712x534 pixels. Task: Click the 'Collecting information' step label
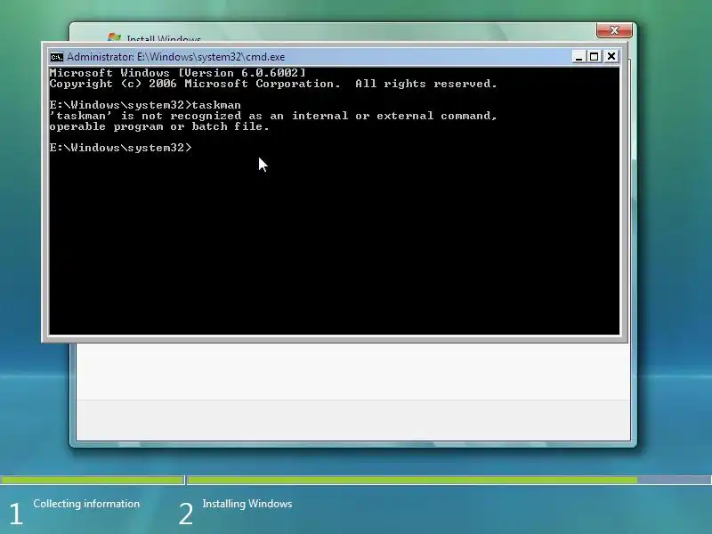click(x=86, y=504)
